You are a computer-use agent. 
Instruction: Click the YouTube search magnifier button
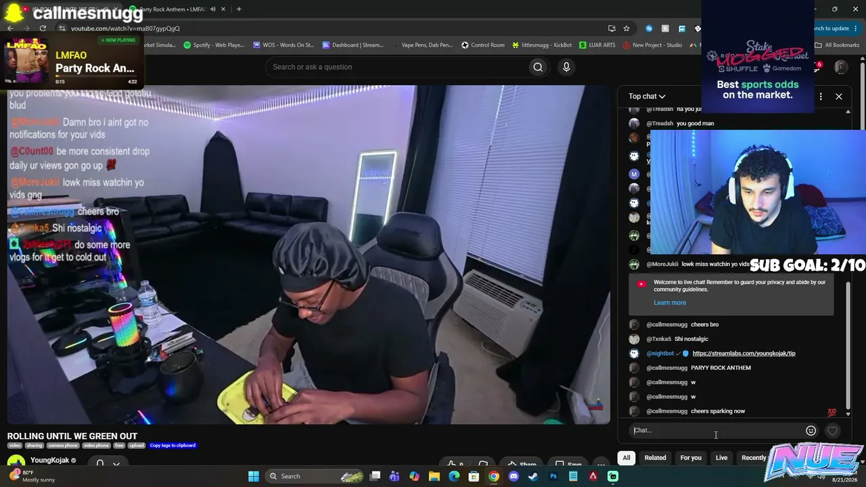538,67
